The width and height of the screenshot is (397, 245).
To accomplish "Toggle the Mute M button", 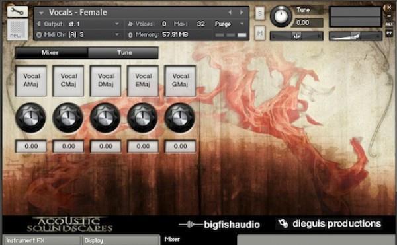I will pyautogui.click(x=260, y=33).
